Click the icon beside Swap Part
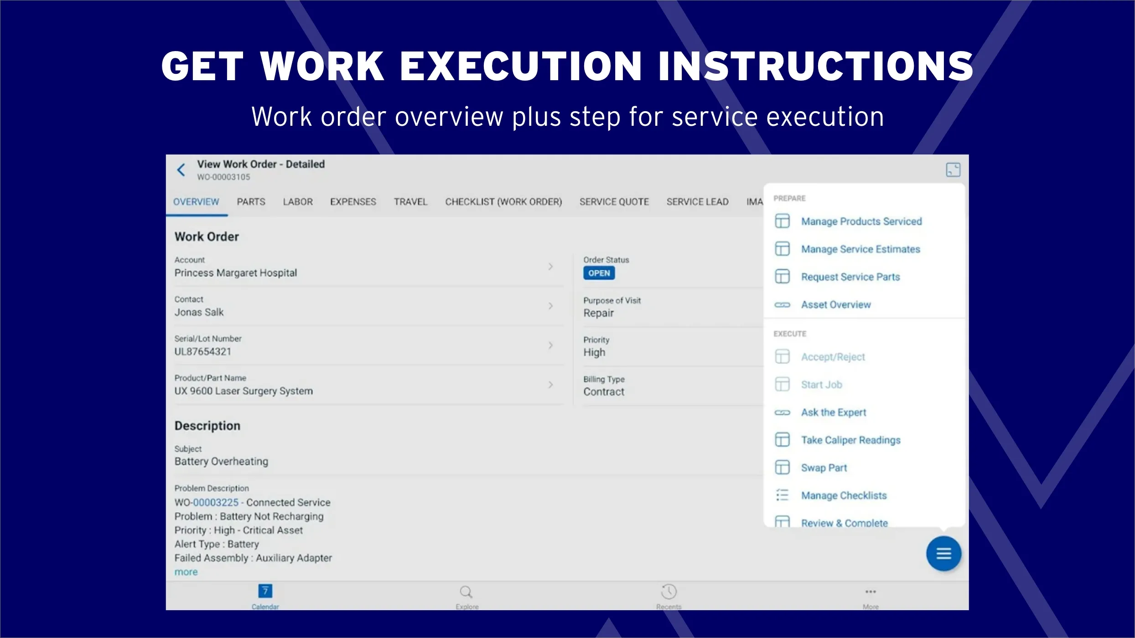The image size is (1135, 638). point(783,468)
